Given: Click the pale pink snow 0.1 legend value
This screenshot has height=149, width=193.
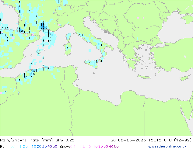Looking at the screenshot, I should (x=73, y=147).
